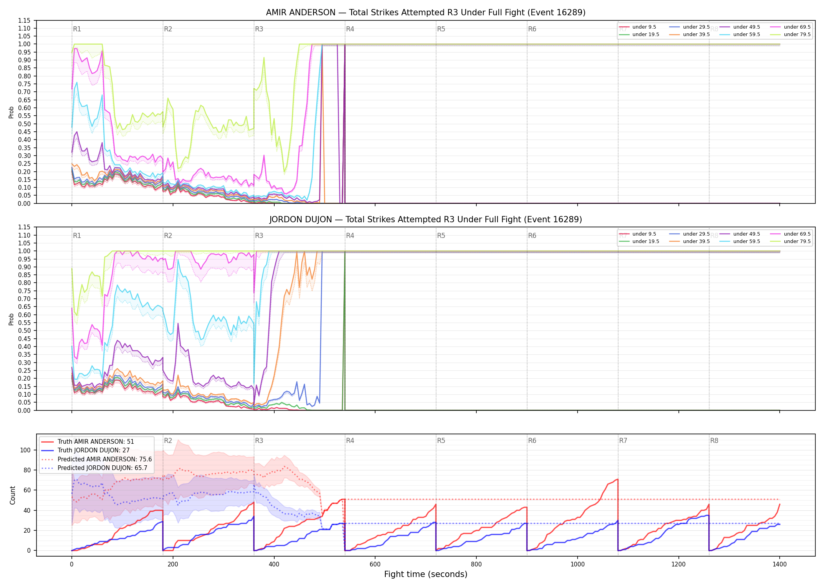Click the R8 round marker in bottom chart

pos(714,441)
